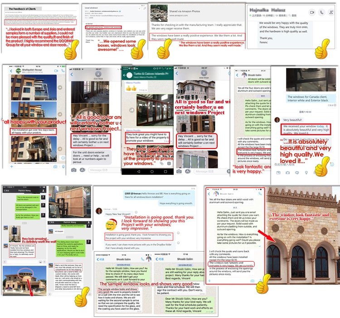Tap the Android home button on the WhatsApp phone
340x318 pixels.
(x=152, y=172)
